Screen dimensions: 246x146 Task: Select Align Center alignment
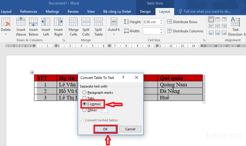point(218,26)
